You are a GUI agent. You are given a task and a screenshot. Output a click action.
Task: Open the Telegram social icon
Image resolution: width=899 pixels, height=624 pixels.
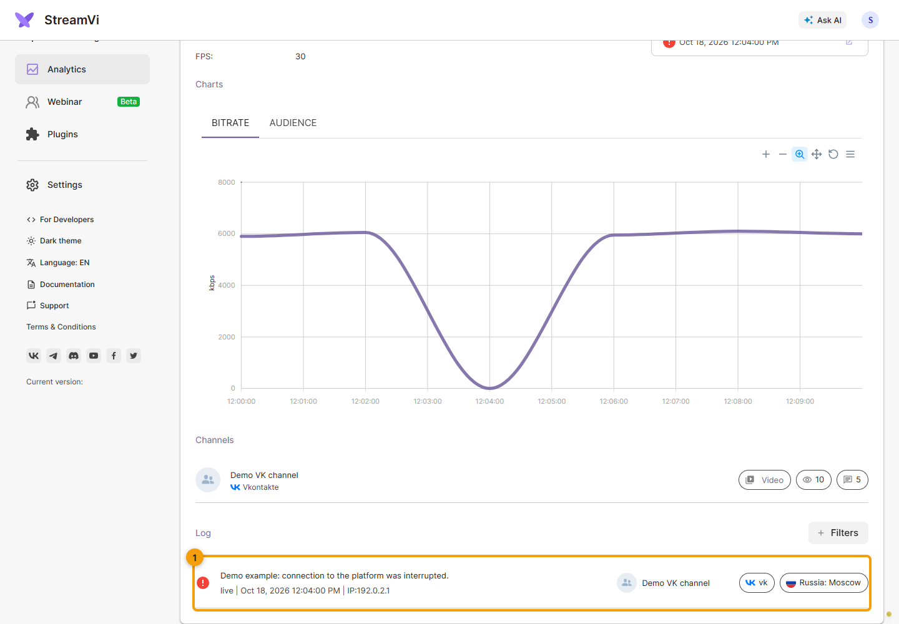[54, 356]
